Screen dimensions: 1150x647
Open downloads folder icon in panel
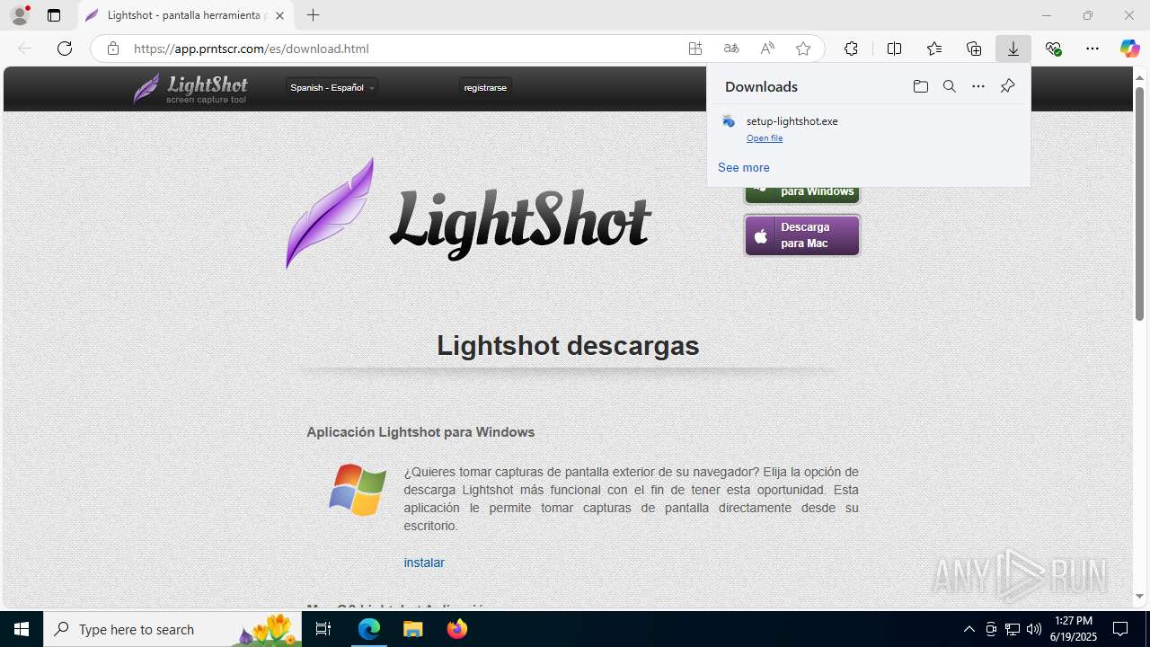click(921, 86)
